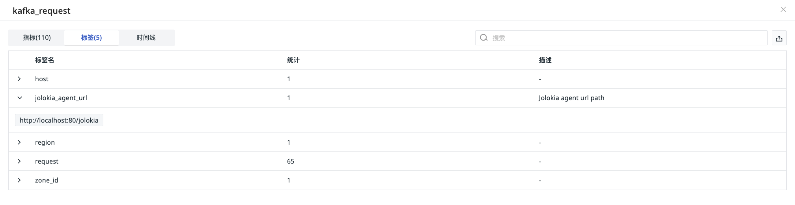Collapse the jolokia_agent_url tag row
Image resolution: width=795 pixels, height=205 pixels.
coord(19,98)
